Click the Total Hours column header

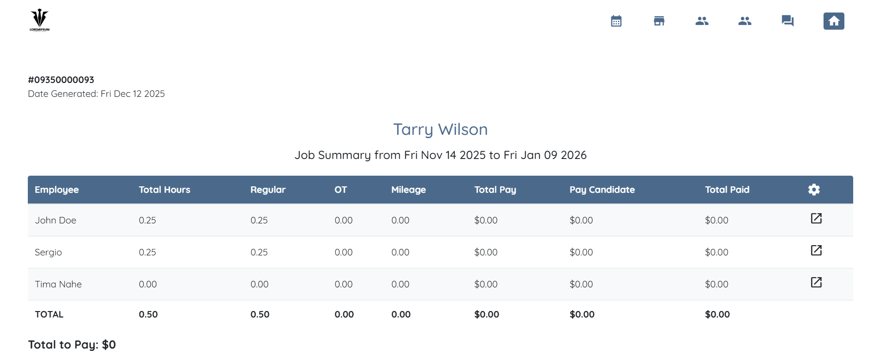pos(165,190)
